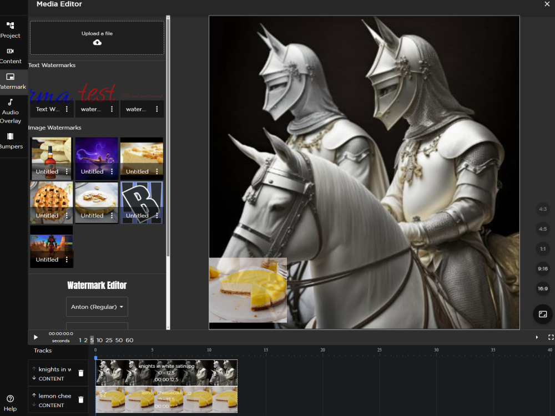Screen dimensions: 555x416
Task: Open options menu on cake slice watermark
Action: click(x=157, y=171)
